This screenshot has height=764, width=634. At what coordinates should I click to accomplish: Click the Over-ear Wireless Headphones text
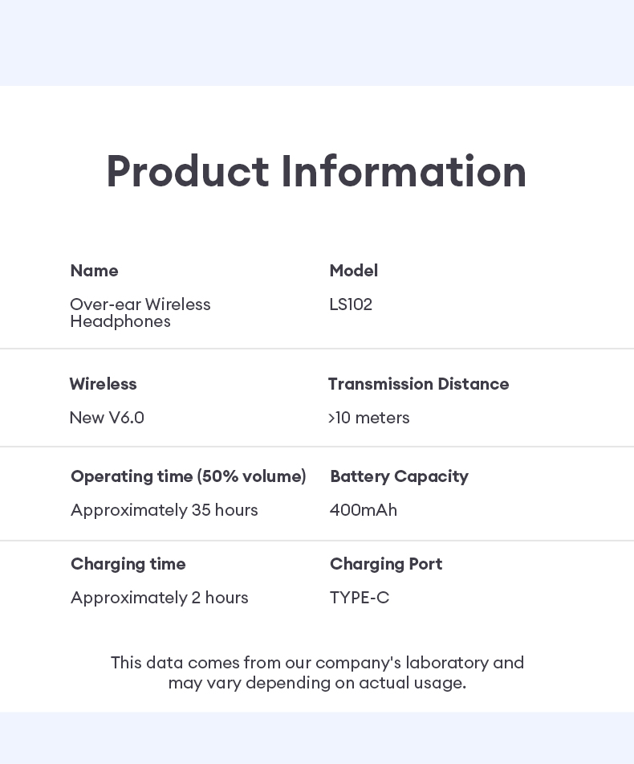point(140,313)
